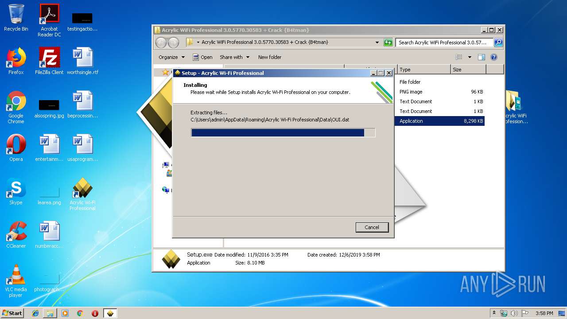Click the Action Center flag tray icon
This screenshot has height=319, width=567.
(524, 313)
